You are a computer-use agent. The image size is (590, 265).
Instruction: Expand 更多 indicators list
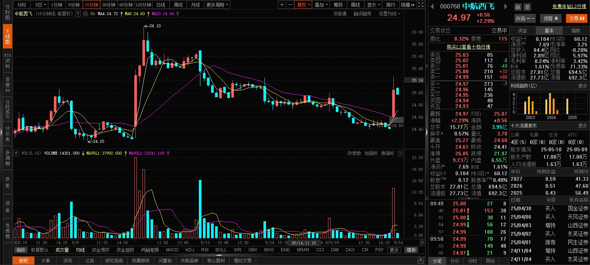[x=394, y=250]
